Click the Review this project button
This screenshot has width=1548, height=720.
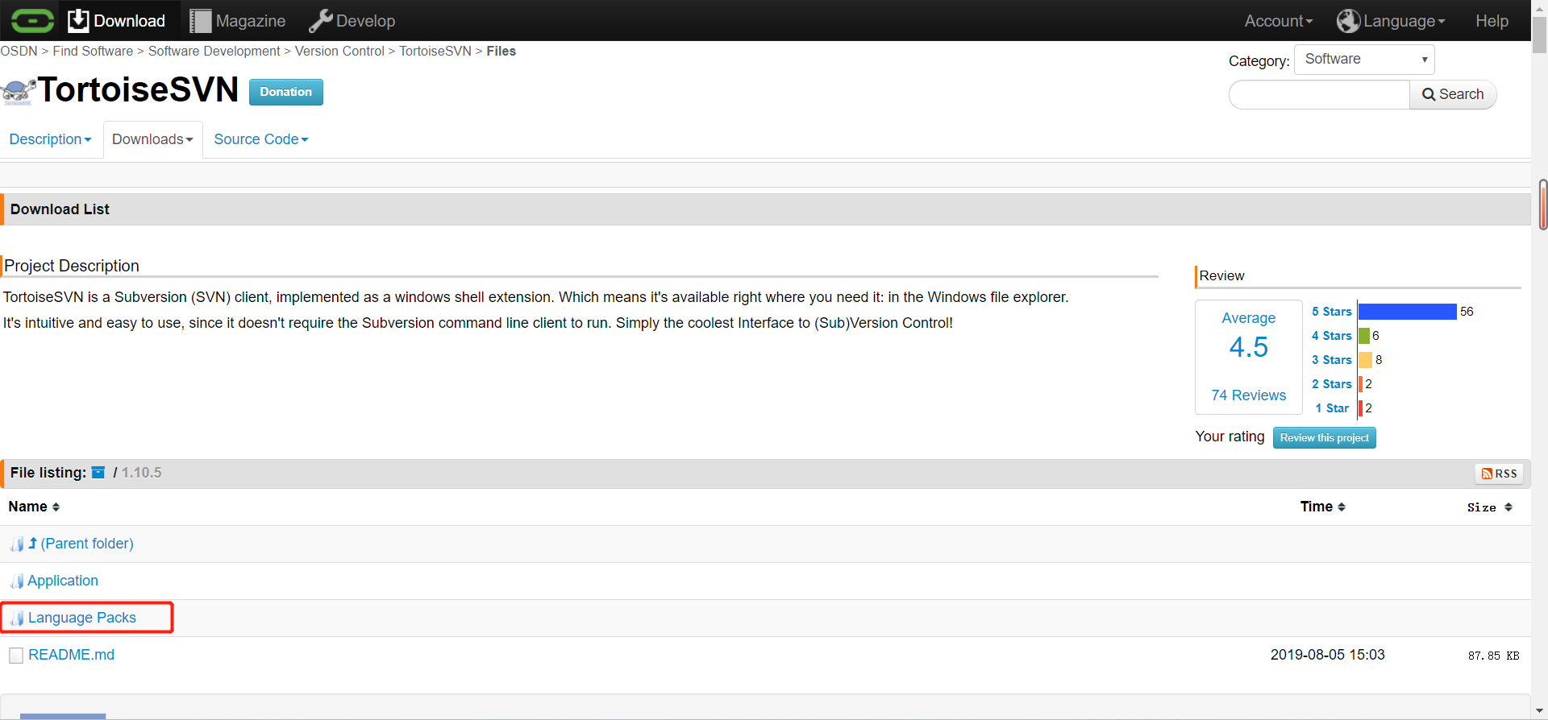pos(1324,438)
